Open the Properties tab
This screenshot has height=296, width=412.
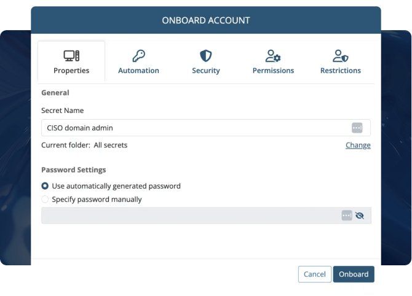pyautogui.click(x=71, y=61)
